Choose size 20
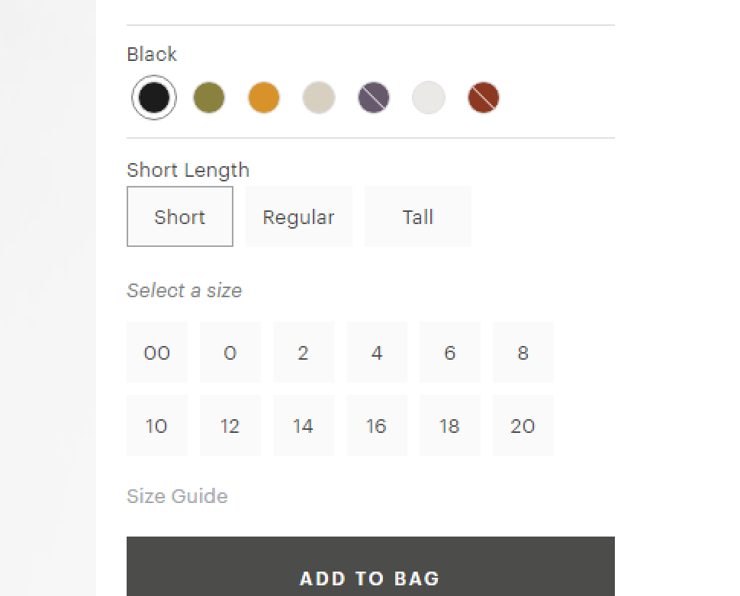 pos(523,425)
